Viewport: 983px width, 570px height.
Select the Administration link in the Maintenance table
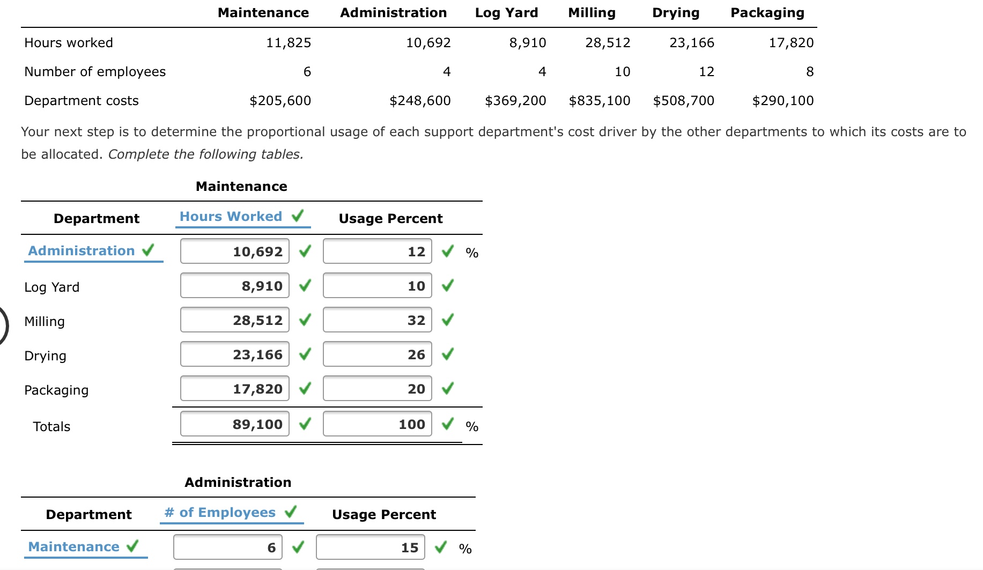pos(82,250)
